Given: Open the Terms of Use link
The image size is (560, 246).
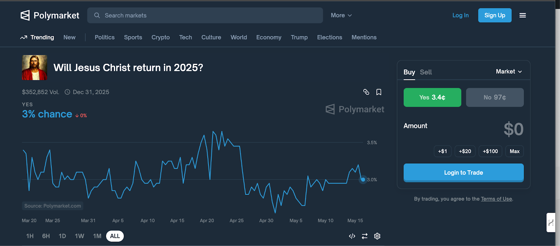Looking at the screenshot, I should click(496, 199).
